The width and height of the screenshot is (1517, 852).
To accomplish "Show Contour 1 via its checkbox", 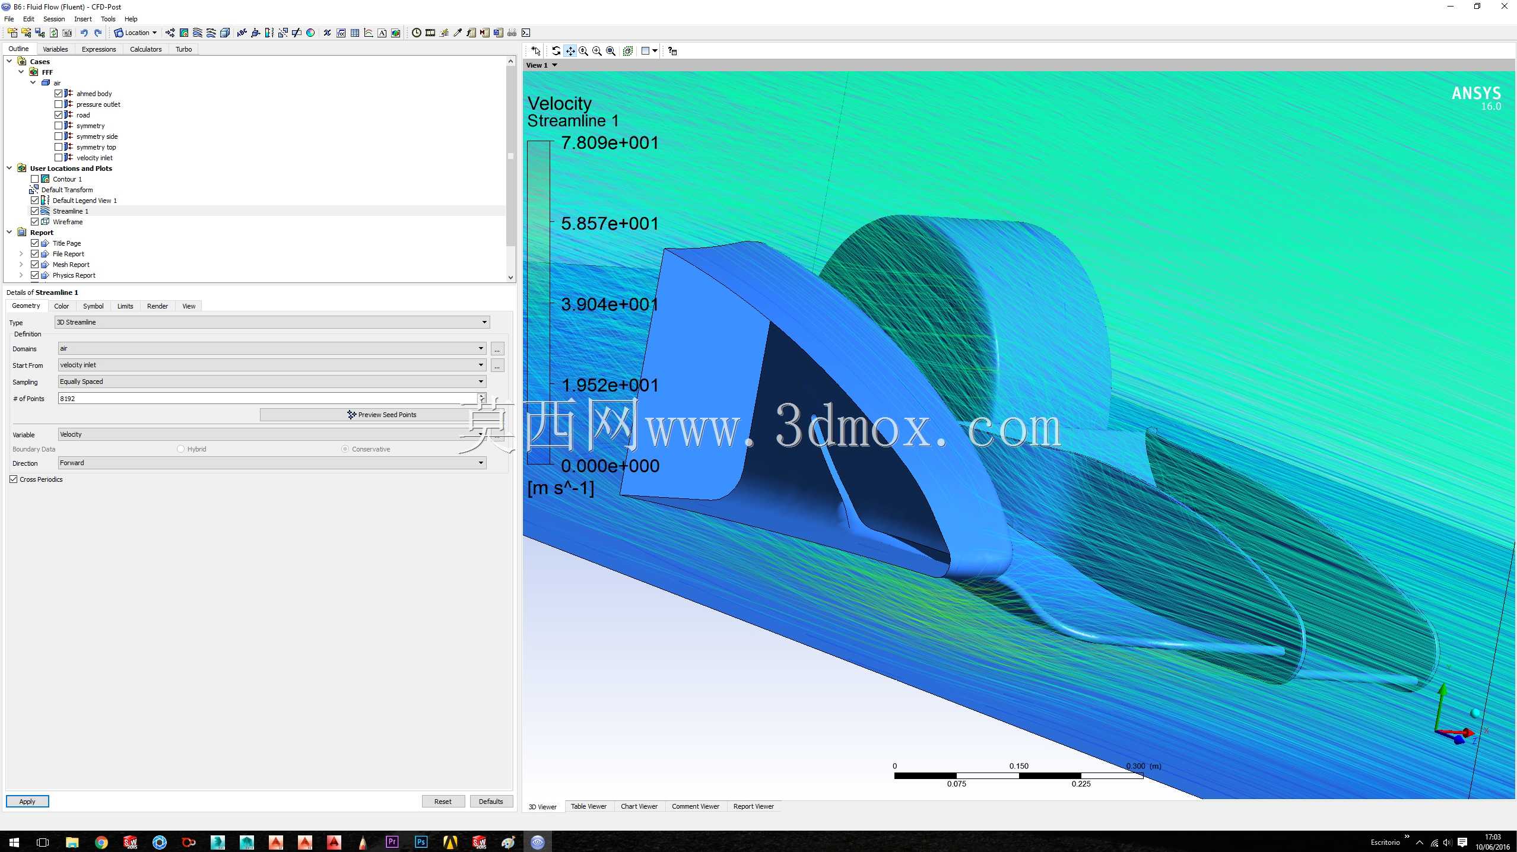I will (34, 179).
